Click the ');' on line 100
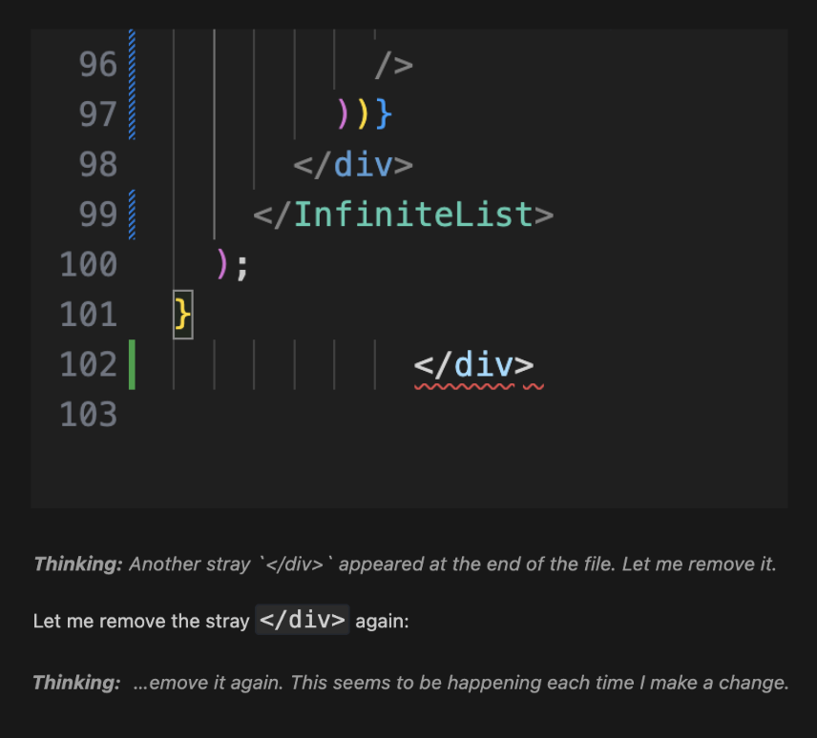This screenshot has height=738, width=817. point(232,264)
